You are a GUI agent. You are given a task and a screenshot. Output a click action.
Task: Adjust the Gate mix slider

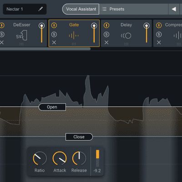(x=94, y=33)
